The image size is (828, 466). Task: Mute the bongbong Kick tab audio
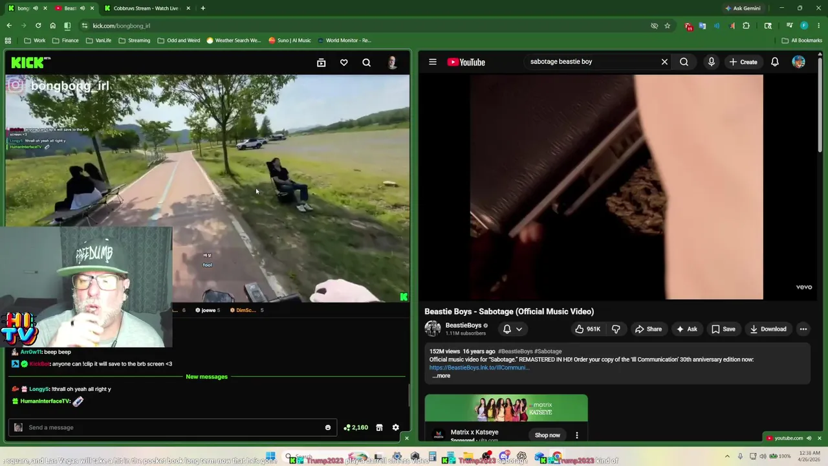[x=35, y=8]
